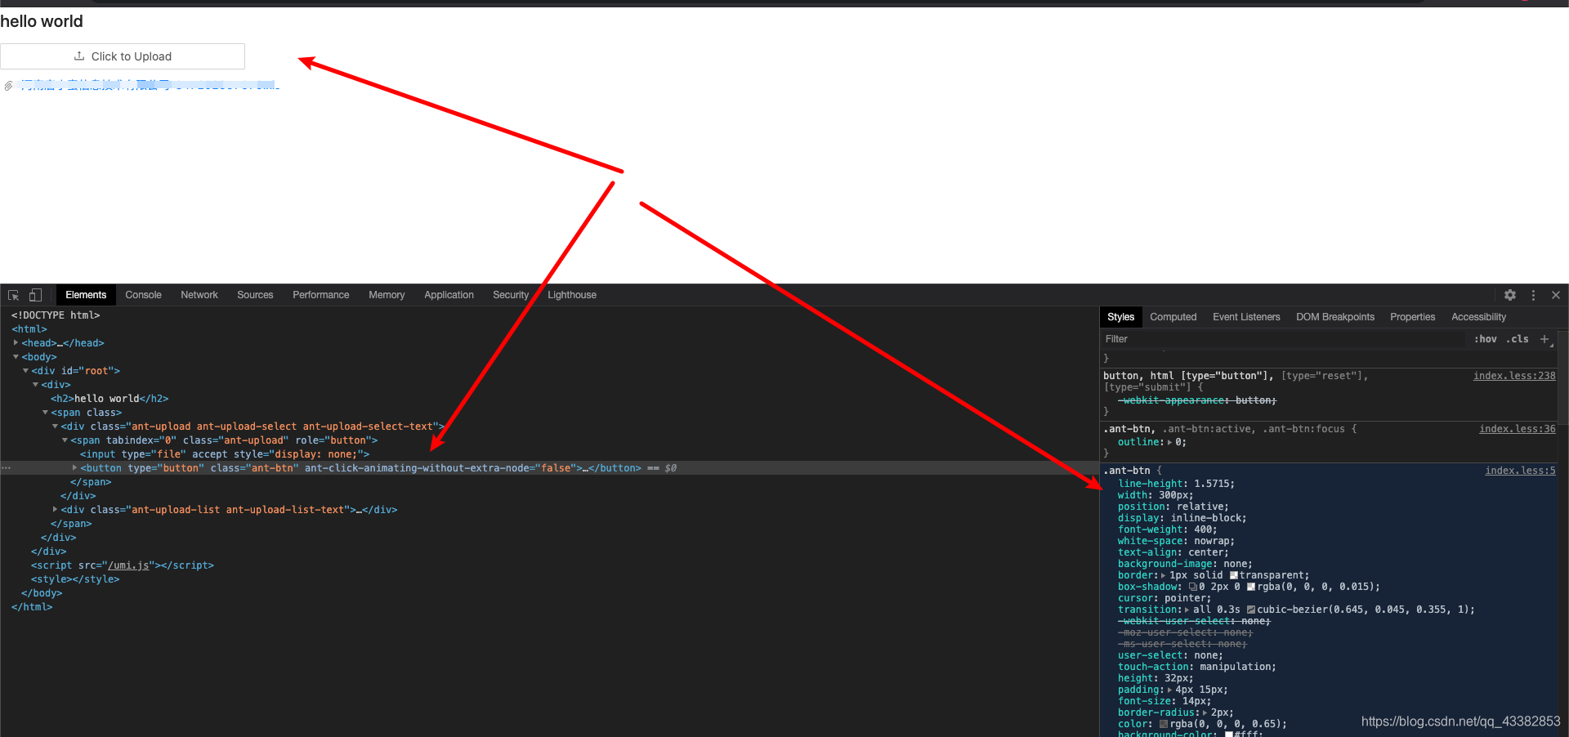Open the Security tab

point(511,295)
